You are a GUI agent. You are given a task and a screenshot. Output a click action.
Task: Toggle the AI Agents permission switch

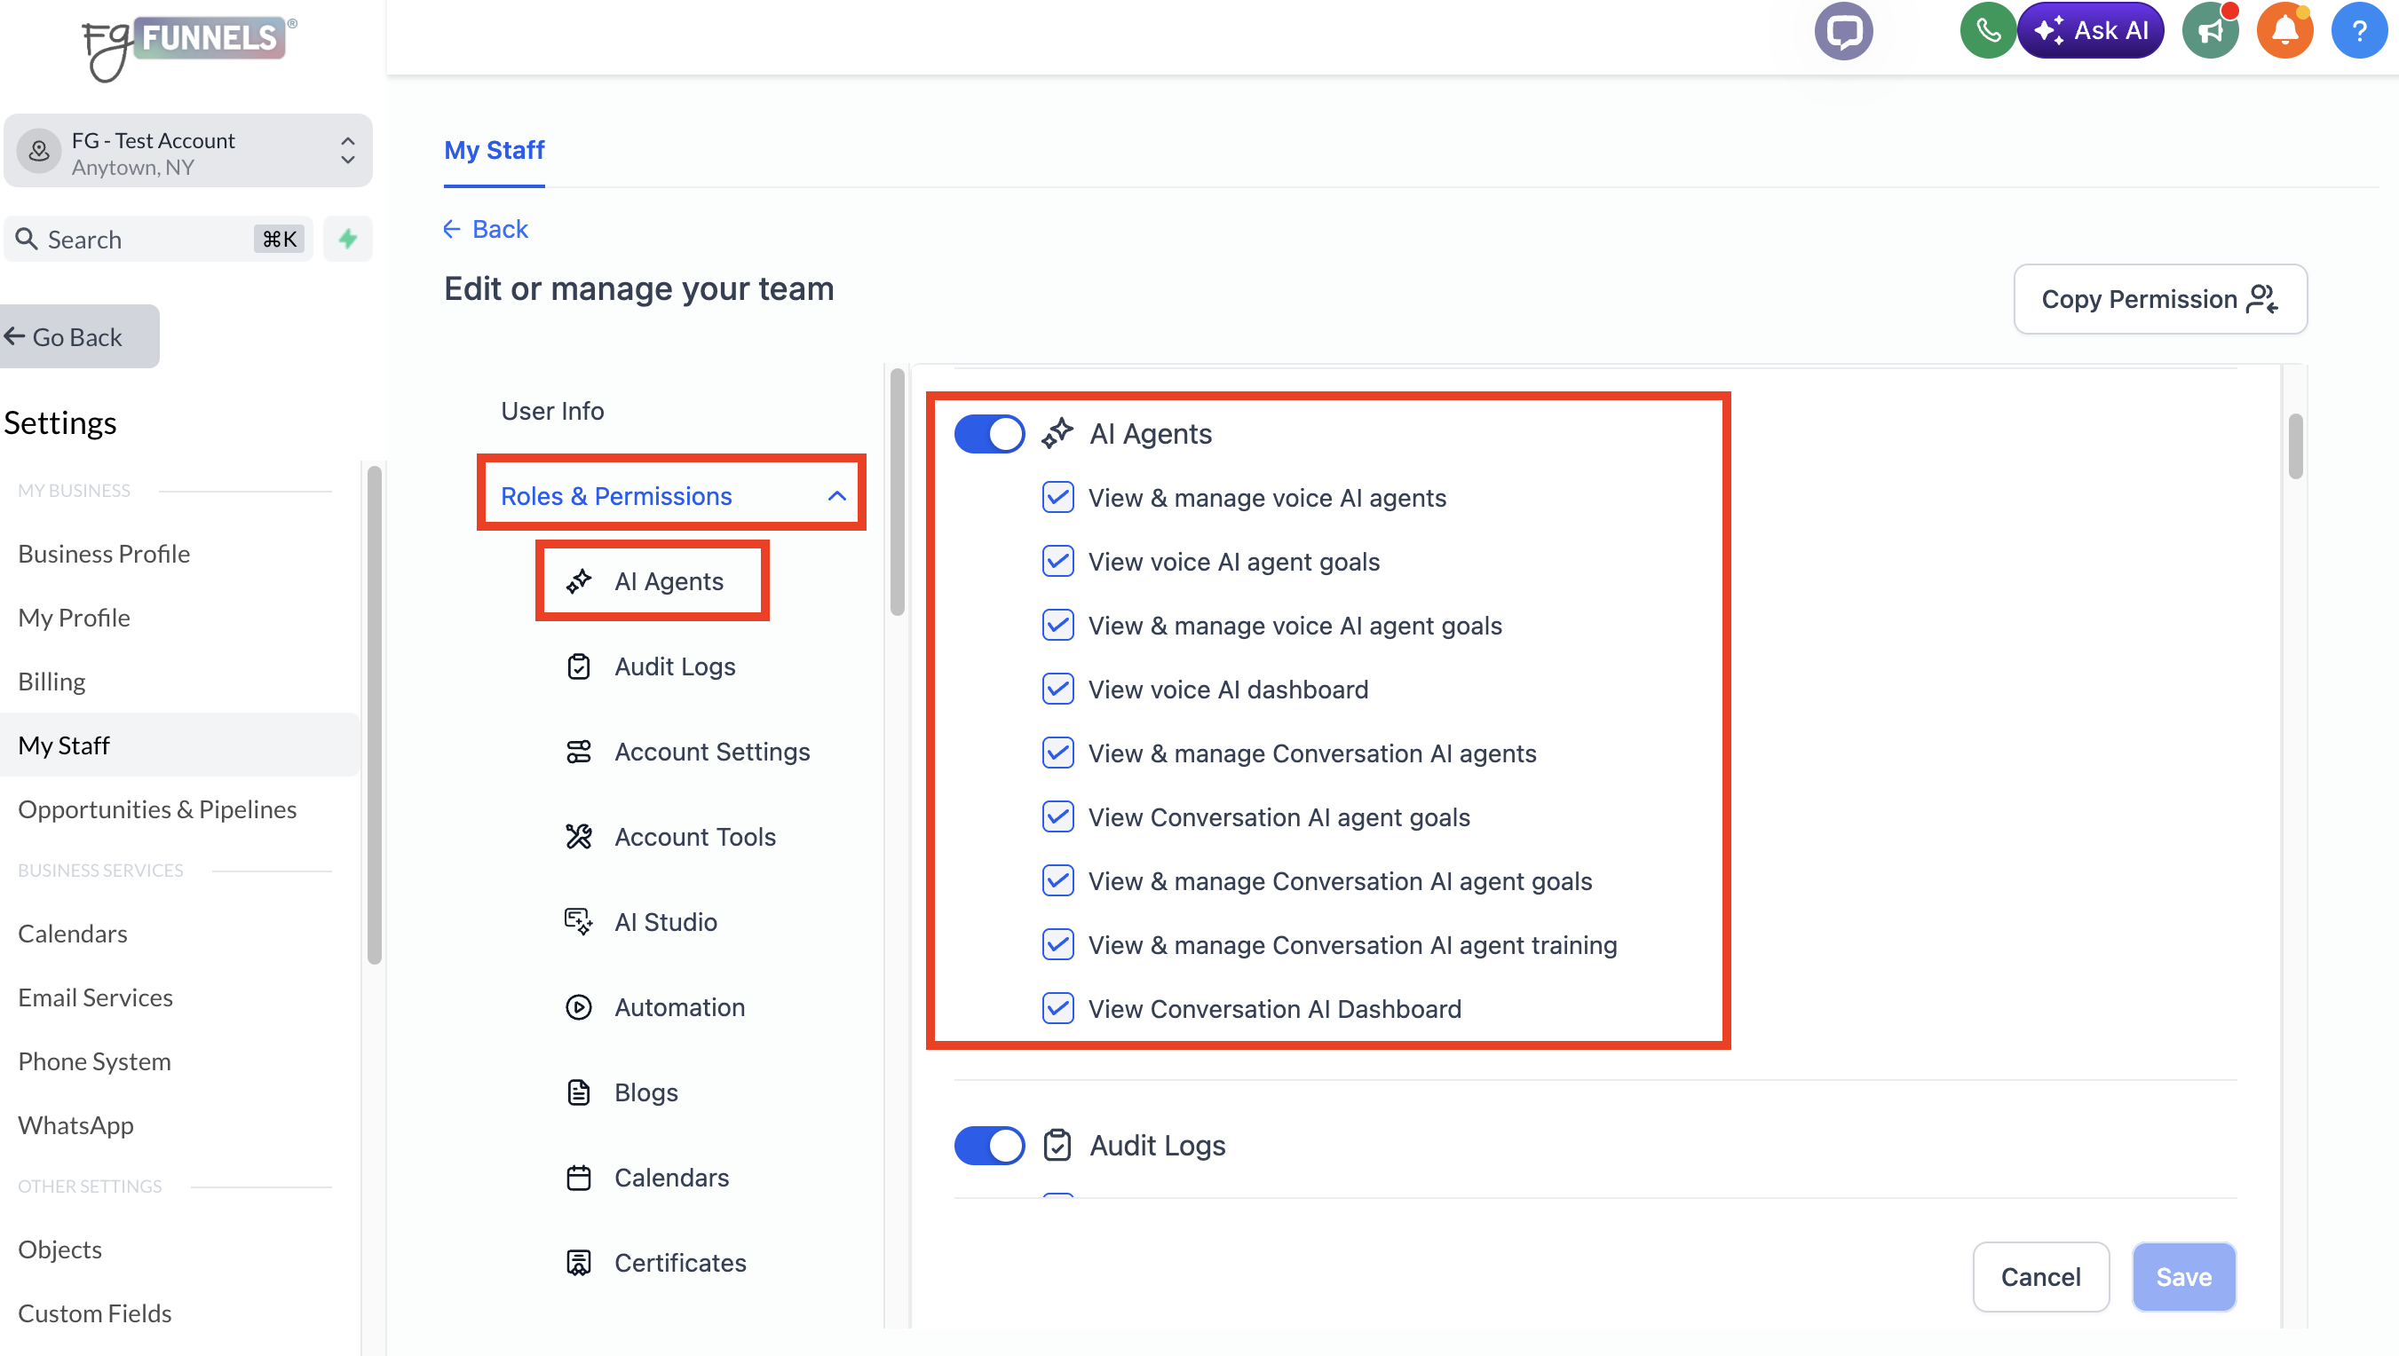(x=989, y=433)
